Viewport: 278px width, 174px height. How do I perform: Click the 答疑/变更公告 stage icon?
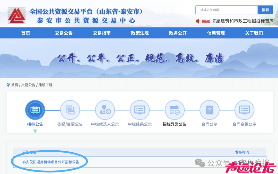tap(70, 109)
